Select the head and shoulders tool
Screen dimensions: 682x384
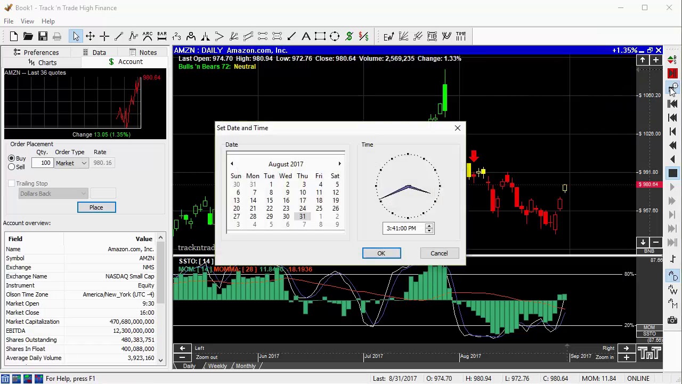click(x=191, y=36)
